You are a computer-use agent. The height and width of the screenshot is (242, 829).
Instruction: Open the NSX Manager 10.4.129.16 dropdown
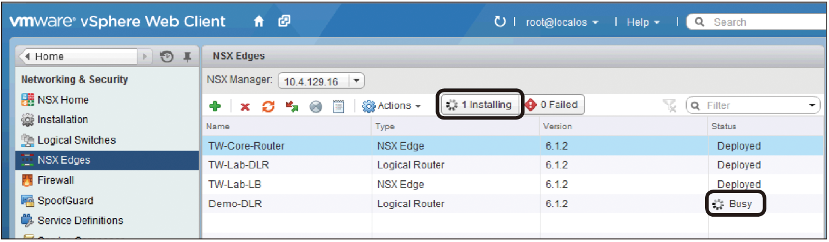(322, 81)
